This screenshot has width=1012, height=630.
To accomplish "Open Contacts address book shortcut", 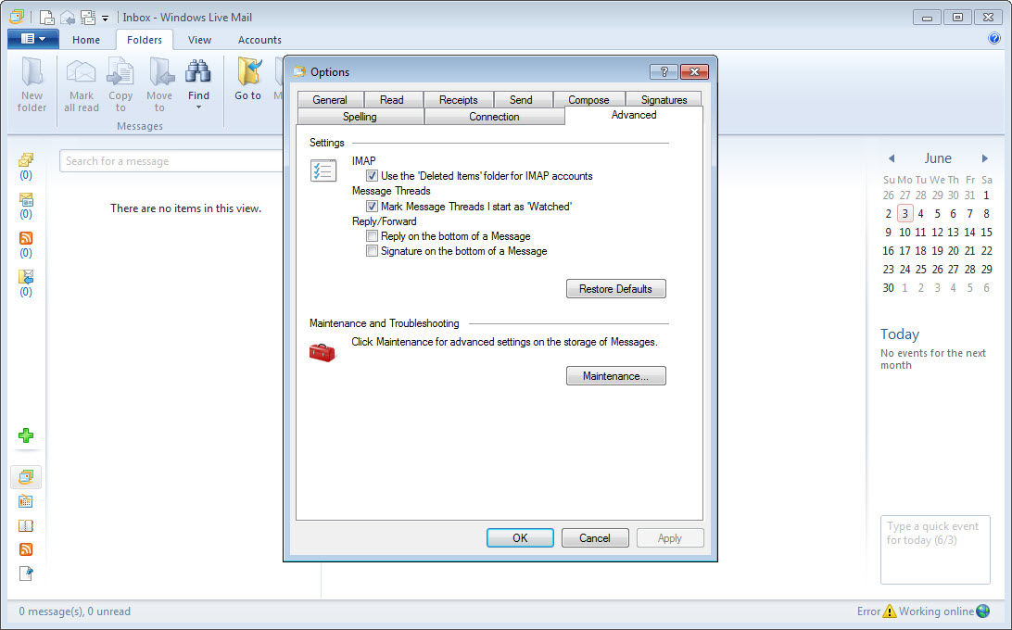I will (26, 525).
